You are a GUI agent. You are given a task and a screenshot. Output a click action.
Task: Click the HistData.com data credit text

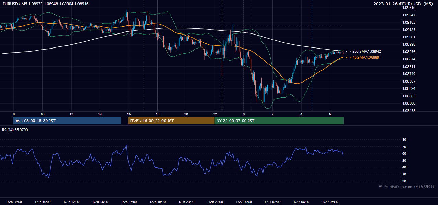click(x=406, y=187)
